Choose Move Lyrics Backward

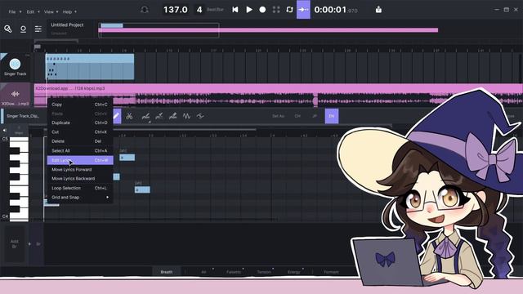pos(80,178)
